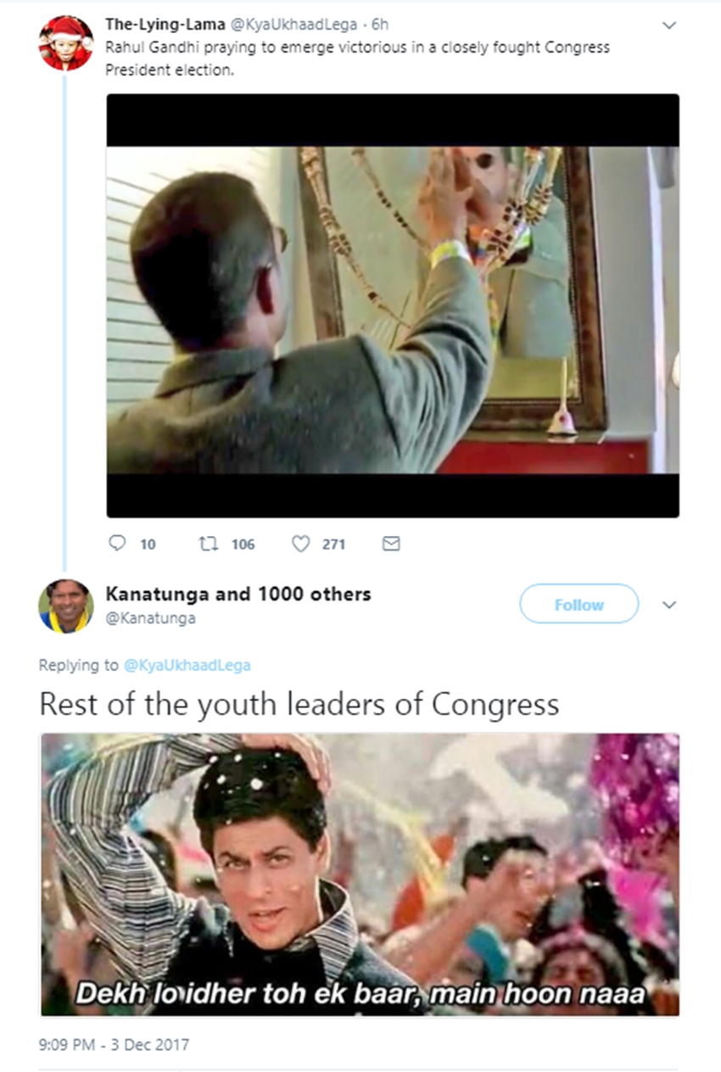Play the video of the man praying
Image resolution: width=721 pixels, height=1072 pixels.
(x=392, y=305)
